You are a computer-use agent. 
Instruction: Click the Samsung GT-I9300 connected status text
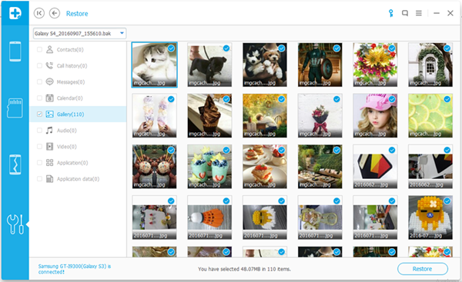75,269
